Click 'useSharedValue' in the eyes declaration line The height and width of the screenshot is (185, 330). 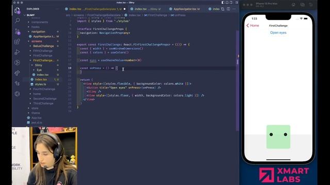pos(112,60)
